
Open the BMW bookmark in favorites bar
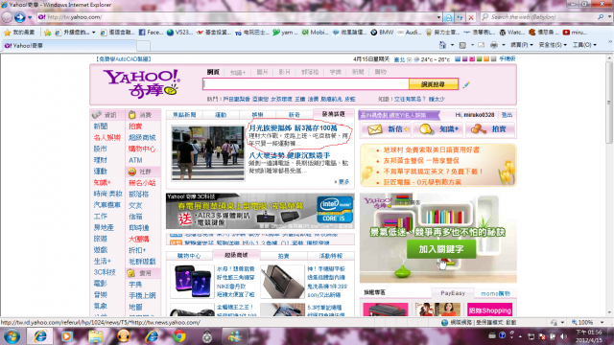coord(382,33)
